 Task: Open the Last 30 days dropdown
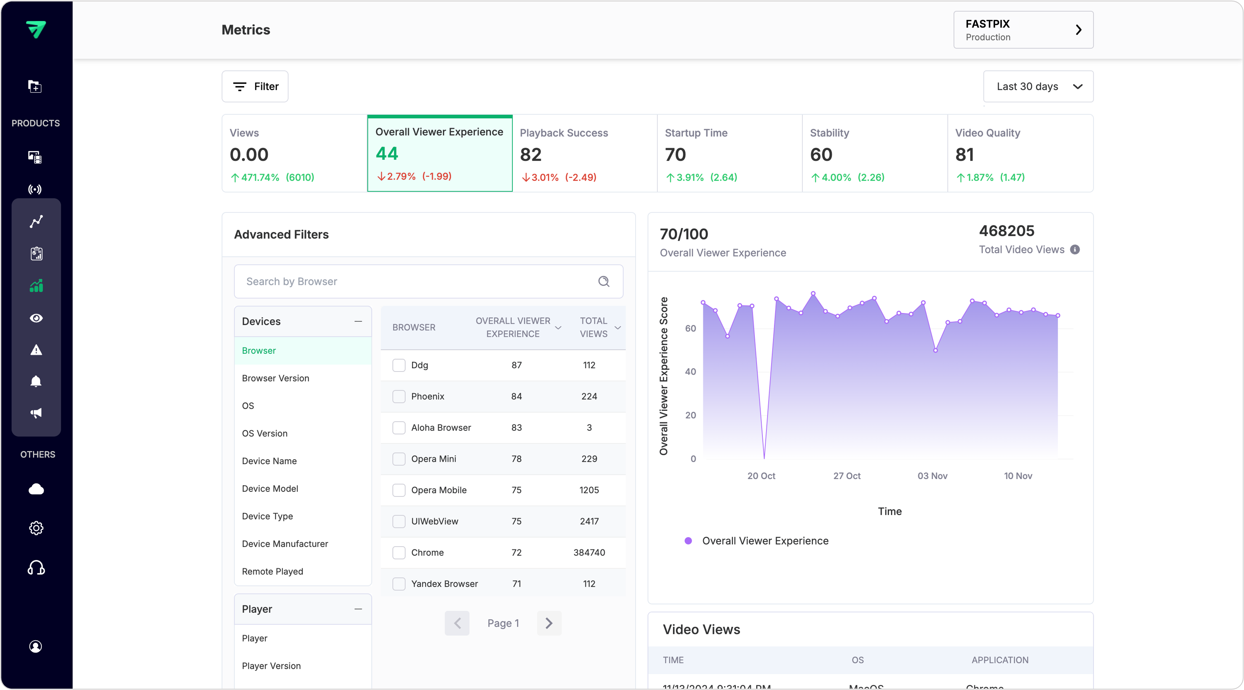coord(1038,86)
